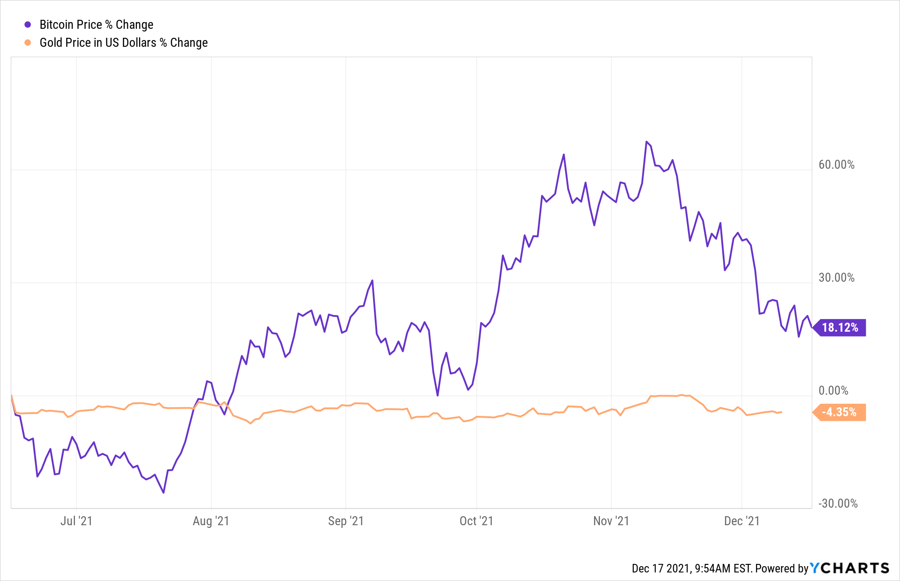Viewport: 900px width, 581px height.
Task: Click the purple 18.12% value tag
Action: 840,328
